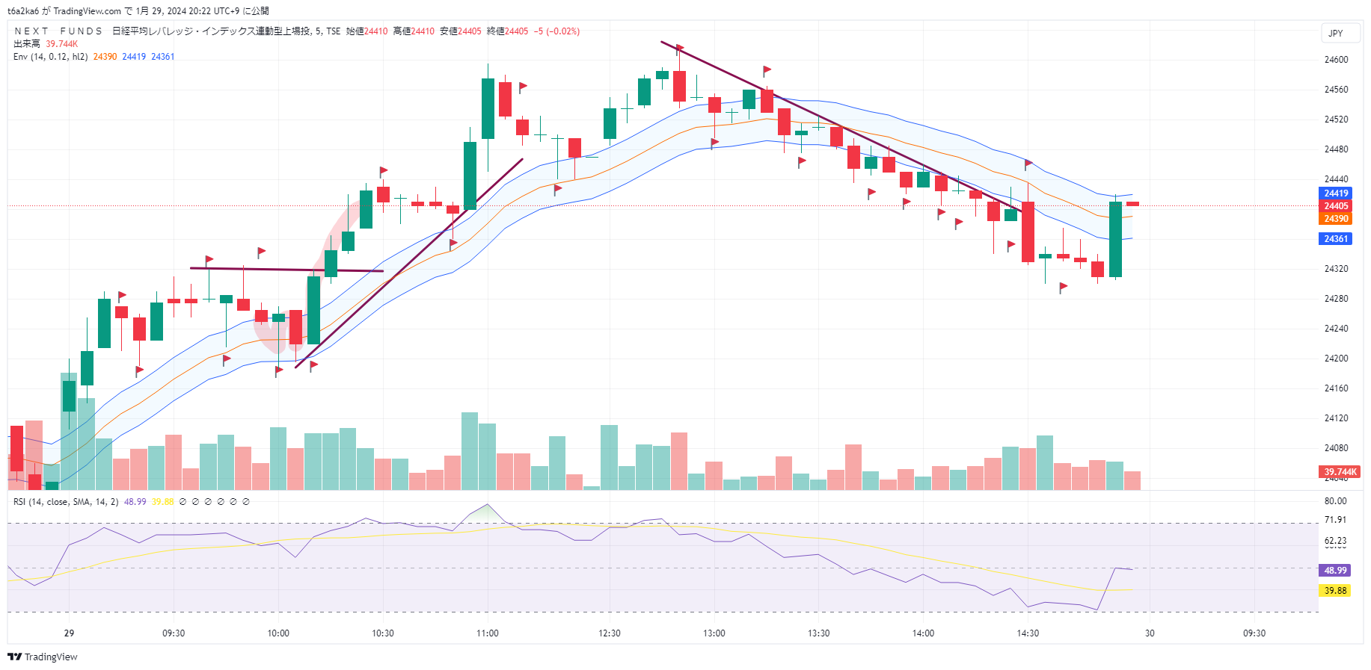Click the red 24405 current price label
This screenshot has height=670, width=1371.
pyautogui.click(x=1336, y=206)
